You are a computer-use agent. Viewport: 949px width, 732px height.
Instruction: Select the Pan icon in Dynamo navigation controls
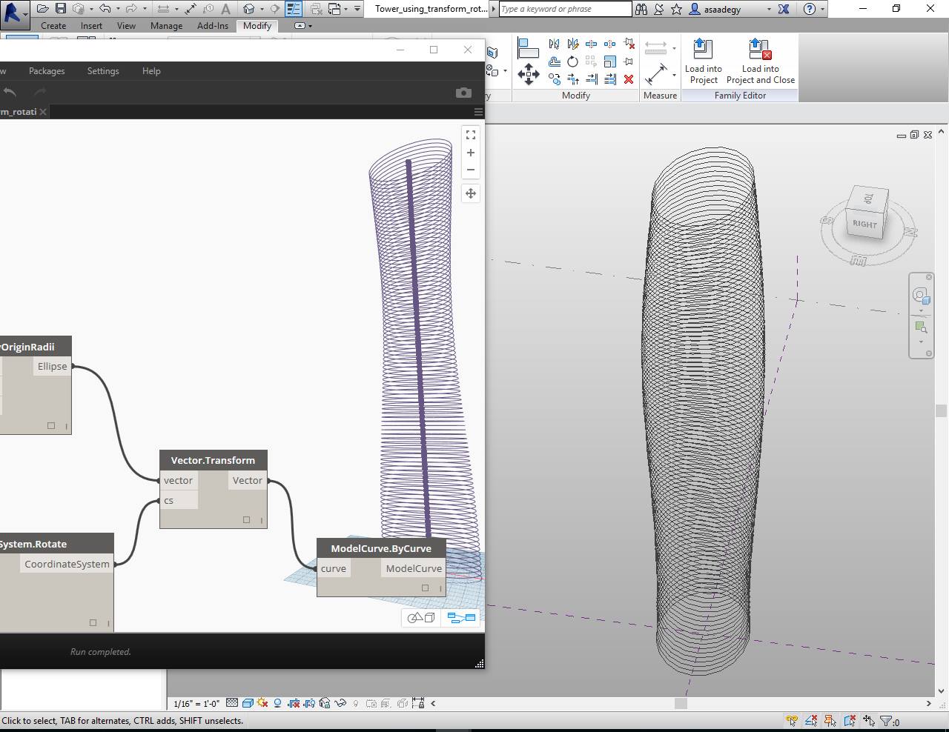coord(471,193)
